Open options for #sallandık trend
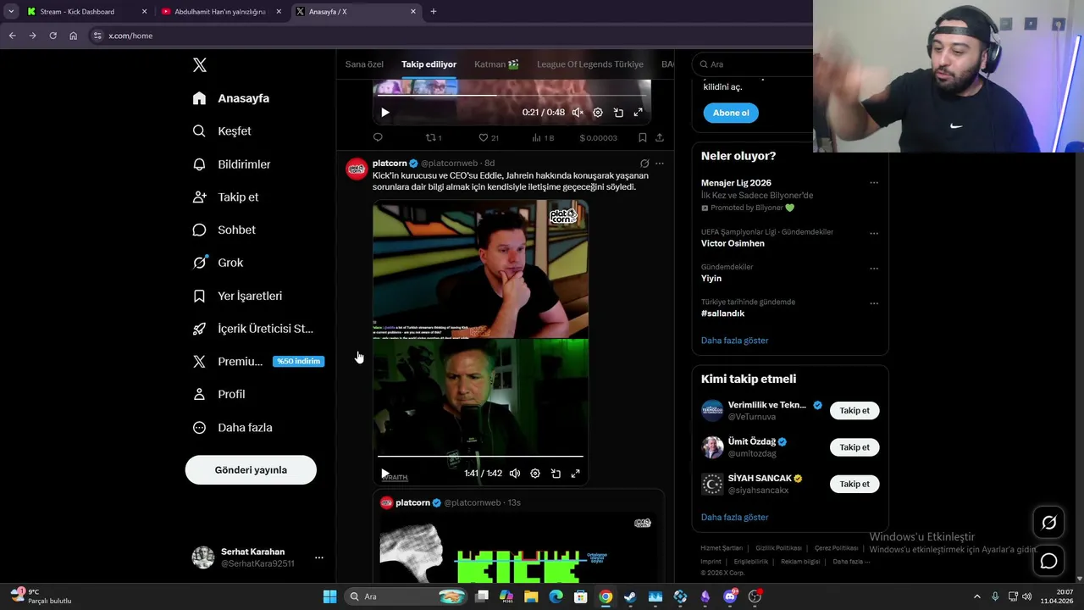 point(874,302)
